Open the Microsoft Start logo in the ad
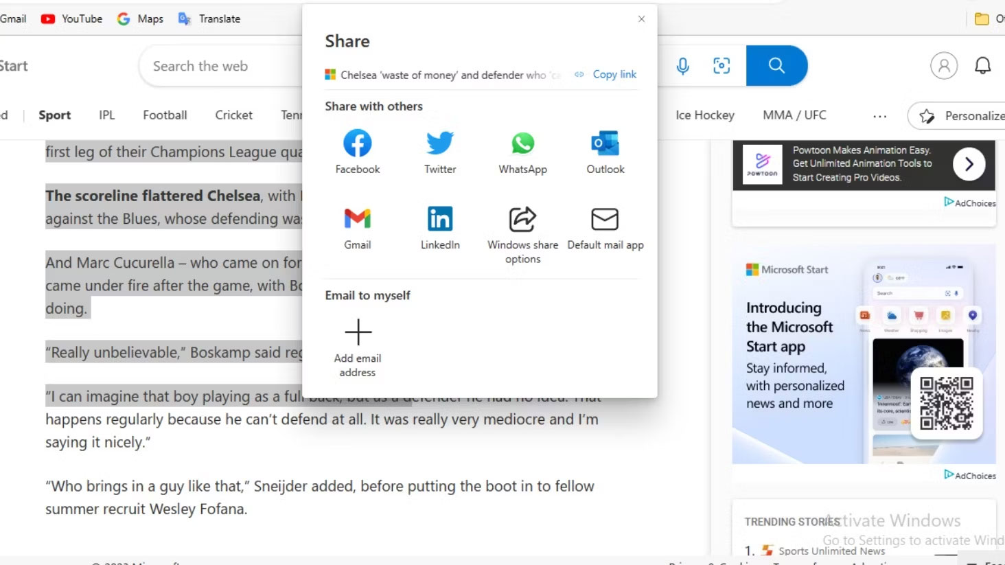Viewport: 1005px width, 565px height. [787, 270]
